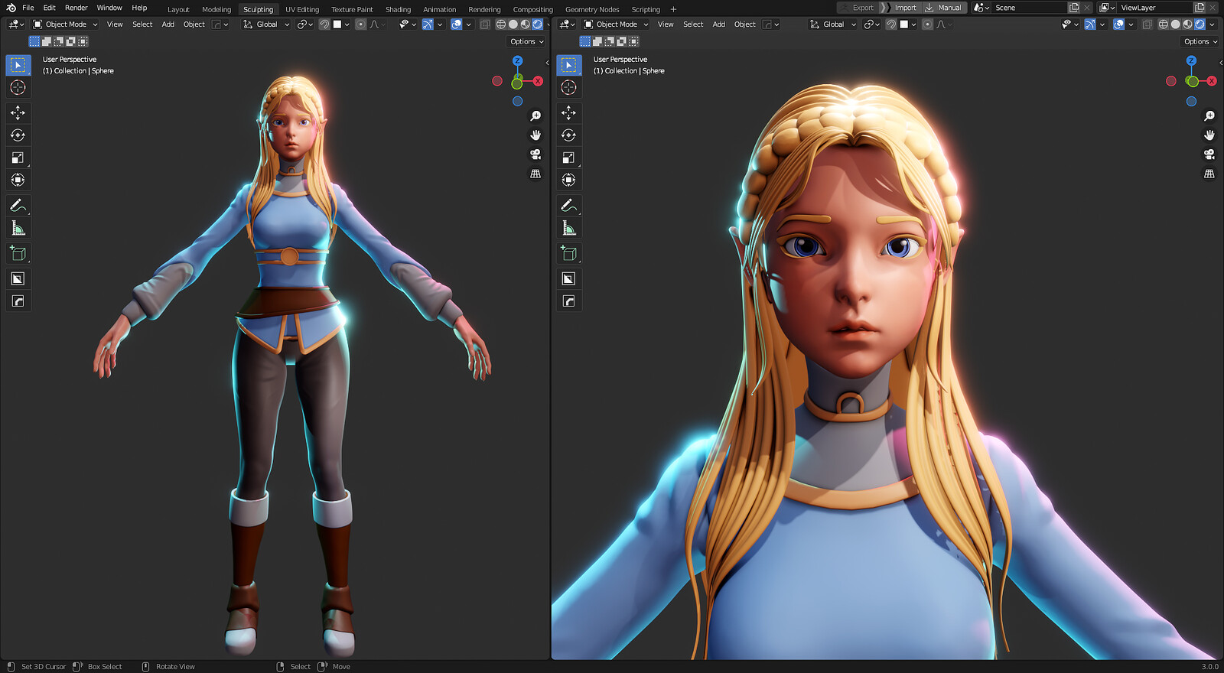Screen dimensions: 1224x673
Task: Toggle X-ray in left viewport header
Action: [485, 24]
